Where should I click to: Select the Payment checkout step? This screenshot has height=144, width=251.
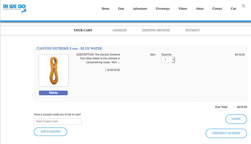pos(193,30)
